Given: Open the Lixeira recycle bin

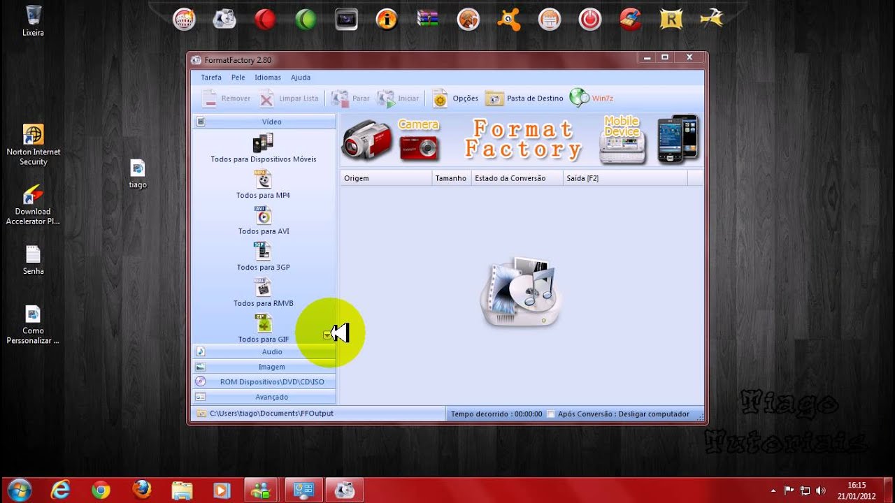Looking at the screenshot, I should pos(33,21).
